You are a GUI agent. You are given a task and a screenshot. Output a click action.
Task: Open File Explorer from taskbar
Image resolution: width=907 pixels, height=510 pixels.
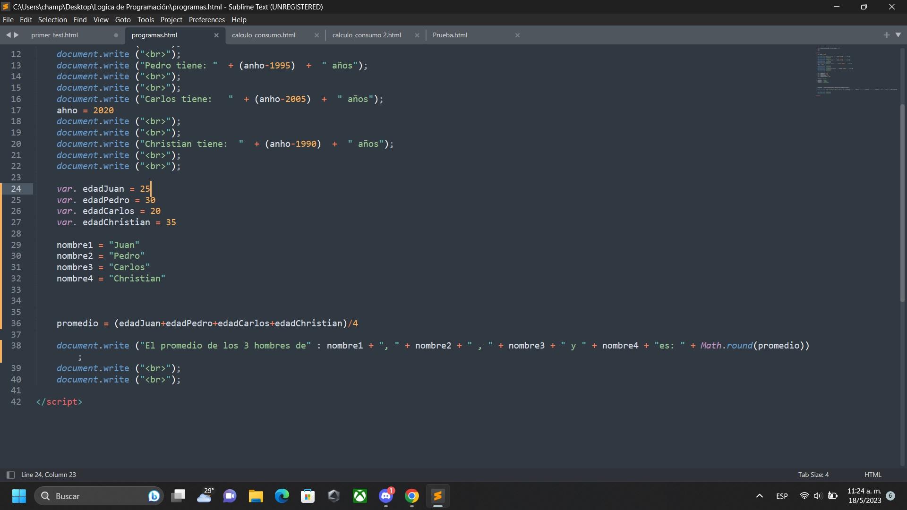point(256,496)
